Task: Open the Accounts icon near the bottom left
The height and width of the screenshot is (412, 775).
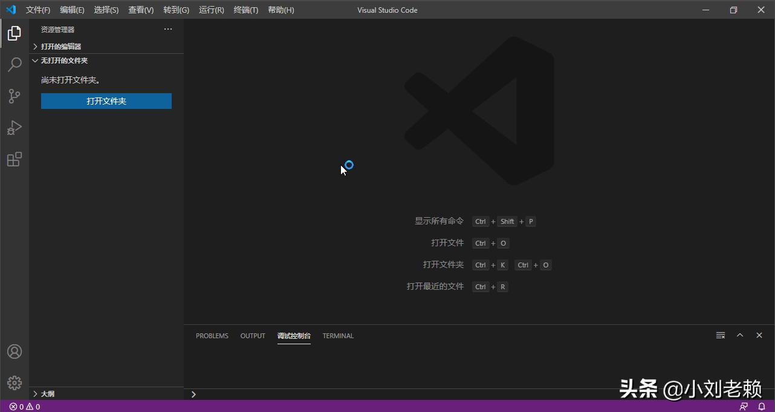Action: (x=14, y=351)
